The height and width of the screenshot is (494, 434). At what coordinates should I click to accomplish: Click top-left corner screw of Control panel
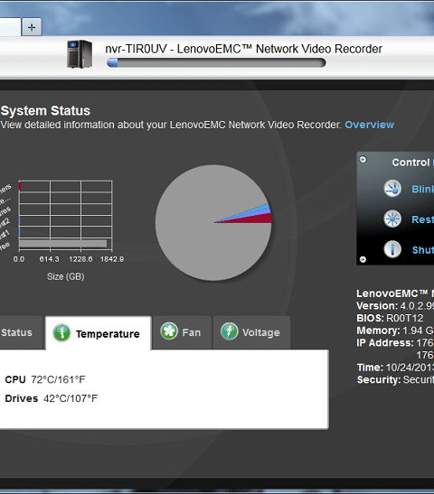pyautogui.click(x=363, y=159)
